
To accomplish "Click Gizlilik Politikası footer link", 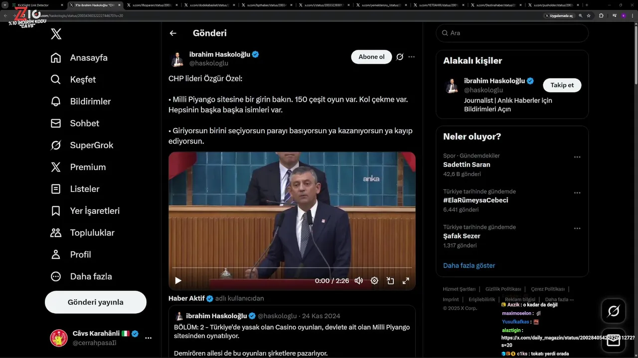I will [503, 289].
